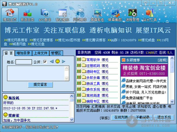The width and height of the screenshot is (177, 132).
Task: Click the 精装修 淘宝创业楼 banner ad
Action: pos(144,70)
